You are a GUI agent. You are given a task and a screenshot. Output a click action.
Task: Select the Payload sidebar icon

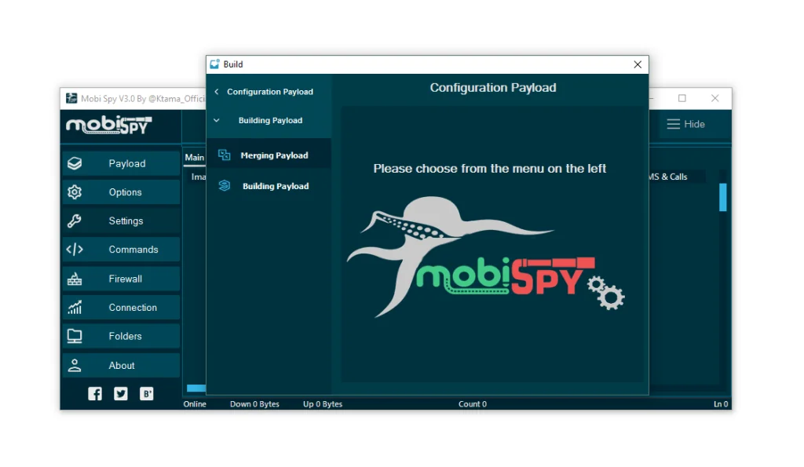tap(75, 163)
